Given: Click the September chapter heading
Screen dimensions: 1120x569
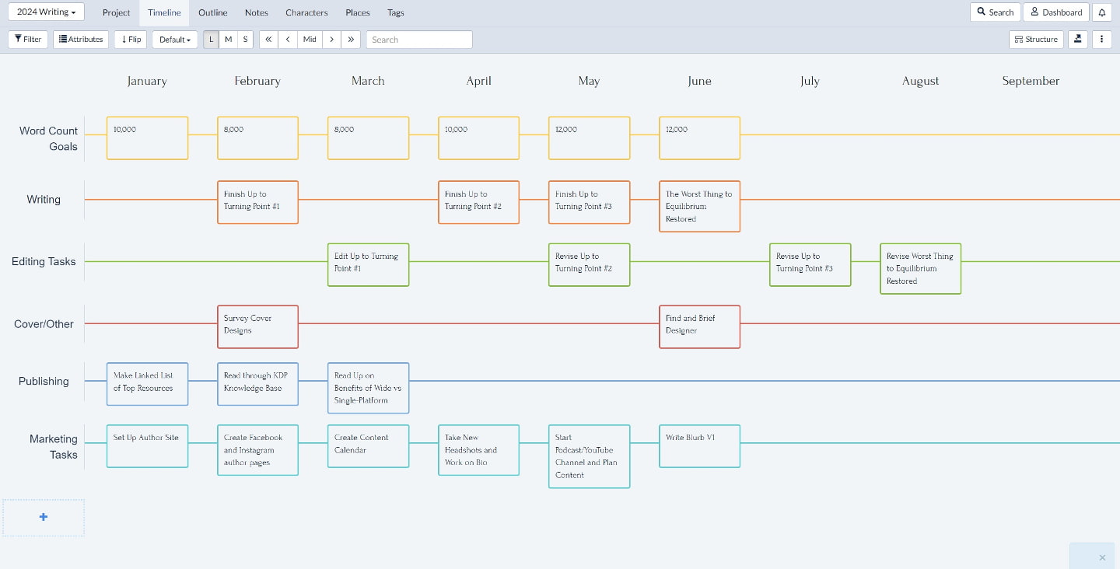Looking at the screenshot, I should [x=1031, y=81].
